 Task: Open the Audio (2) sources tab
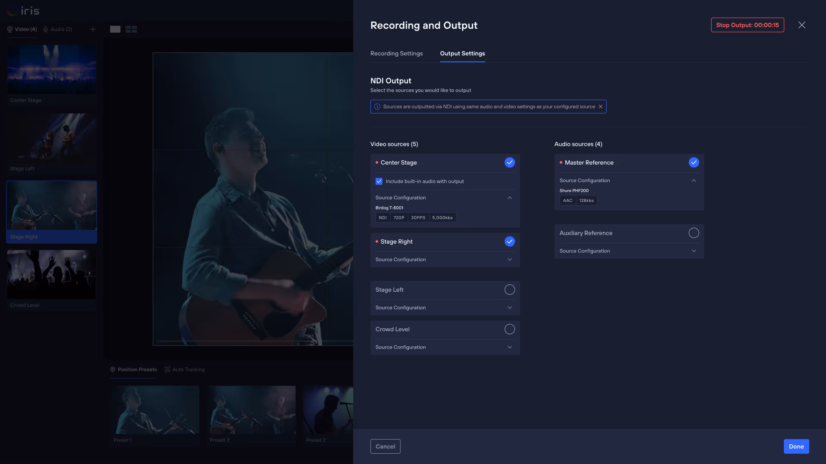click(x=58, y=29)
